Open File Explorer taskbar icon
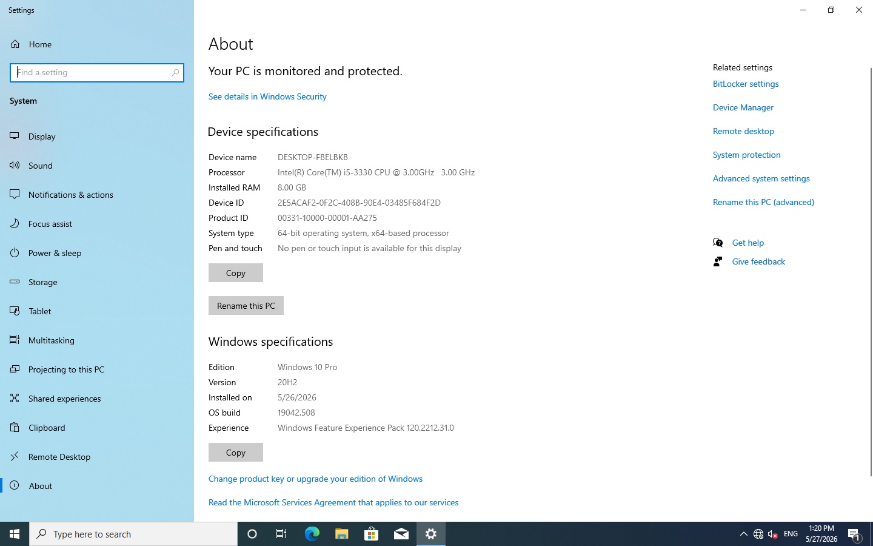873x546 pixels. (x=341, y=534)
